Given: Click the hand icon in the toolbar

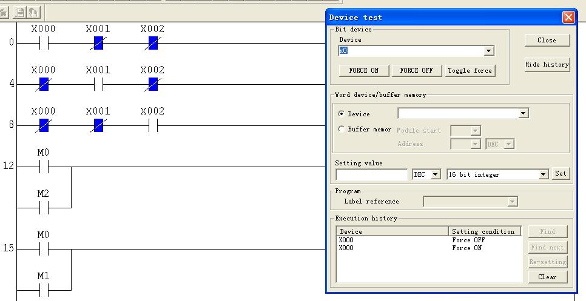Looking at the screenshot, I should pyautogui.click(x=34, y=12).
